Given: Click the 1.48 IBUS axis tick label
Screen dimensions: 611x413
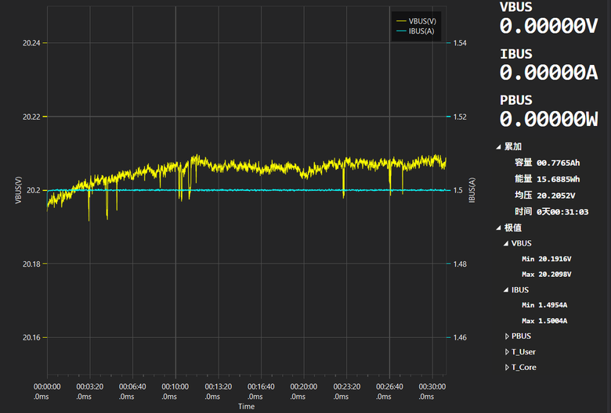Looking at the screenshot, I should [460, 264].
